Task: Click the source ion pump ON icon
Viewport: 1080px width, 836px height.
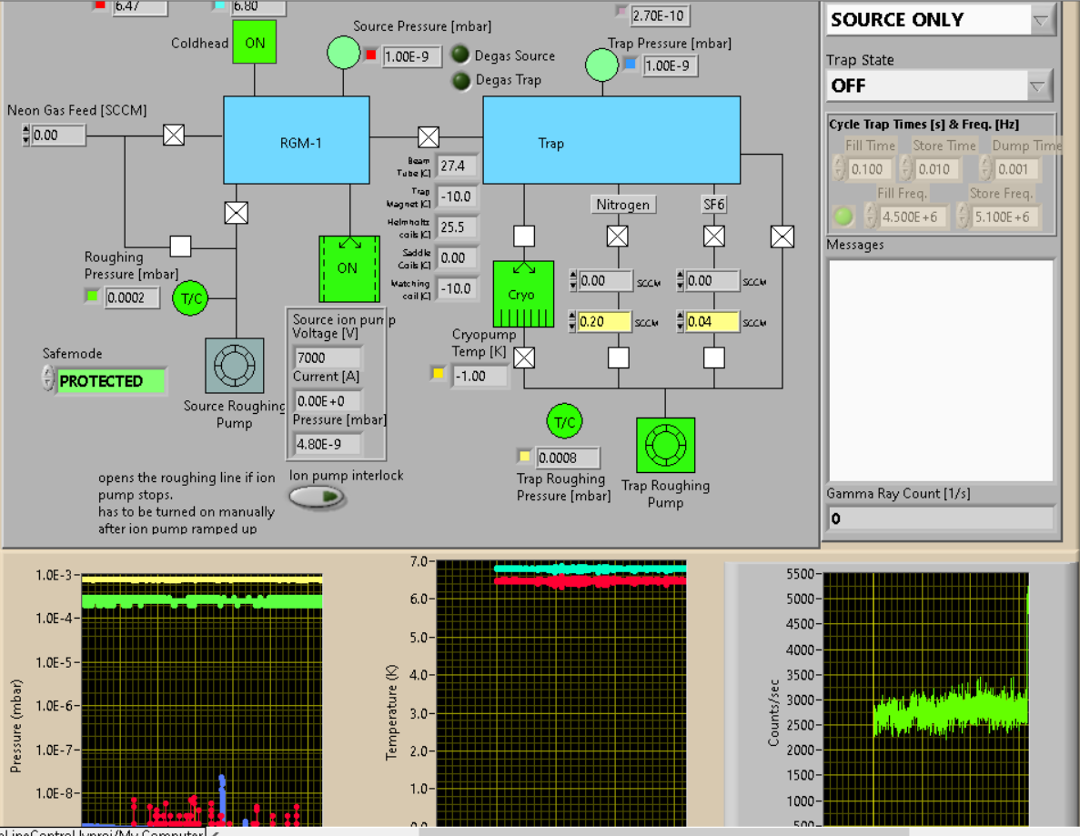Action: [x=348, y=268]
